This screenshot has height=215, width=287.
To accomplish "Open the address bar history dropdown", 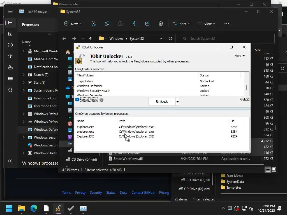I will (161, 39).
